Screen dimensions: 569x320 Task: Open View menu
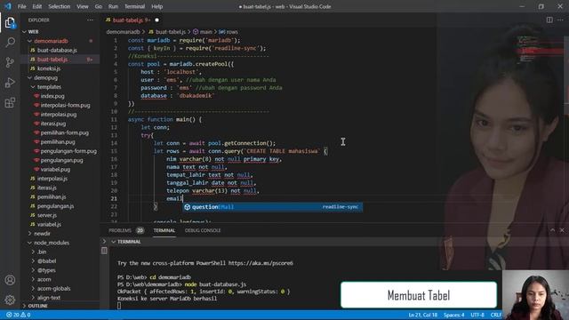point(83,6)
